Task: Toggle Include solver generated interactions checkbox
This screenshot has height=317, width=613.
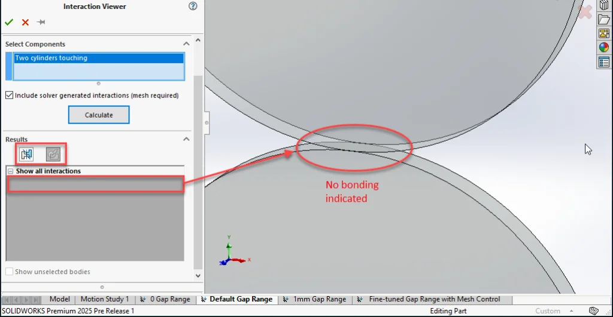Action: click(x=10, y=95)
